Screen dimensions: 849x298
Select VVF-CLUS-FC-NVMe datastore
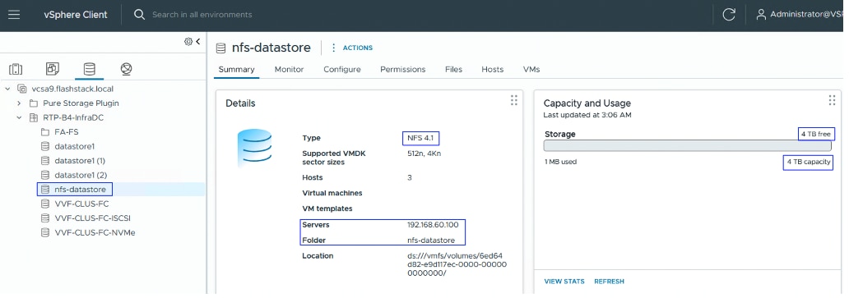(95, 232)
